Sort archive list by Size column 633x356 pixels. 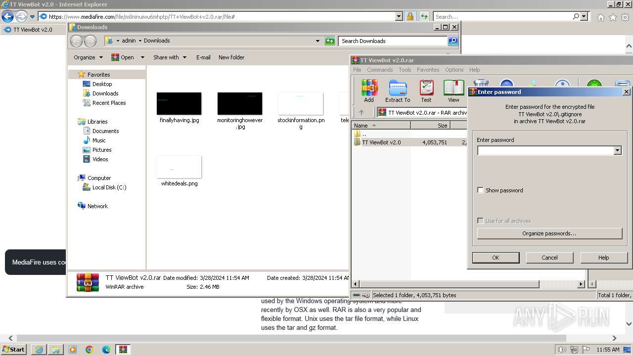pos(430,126)
